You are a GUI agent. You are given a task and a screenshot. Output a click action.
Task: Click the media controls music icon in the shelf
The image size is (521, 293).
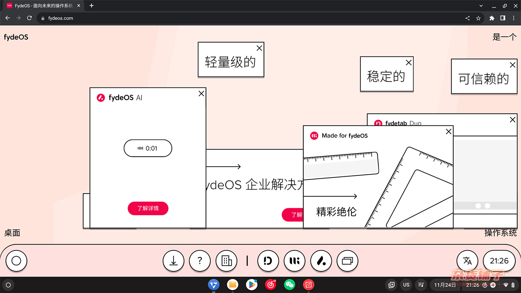(421, 285)
